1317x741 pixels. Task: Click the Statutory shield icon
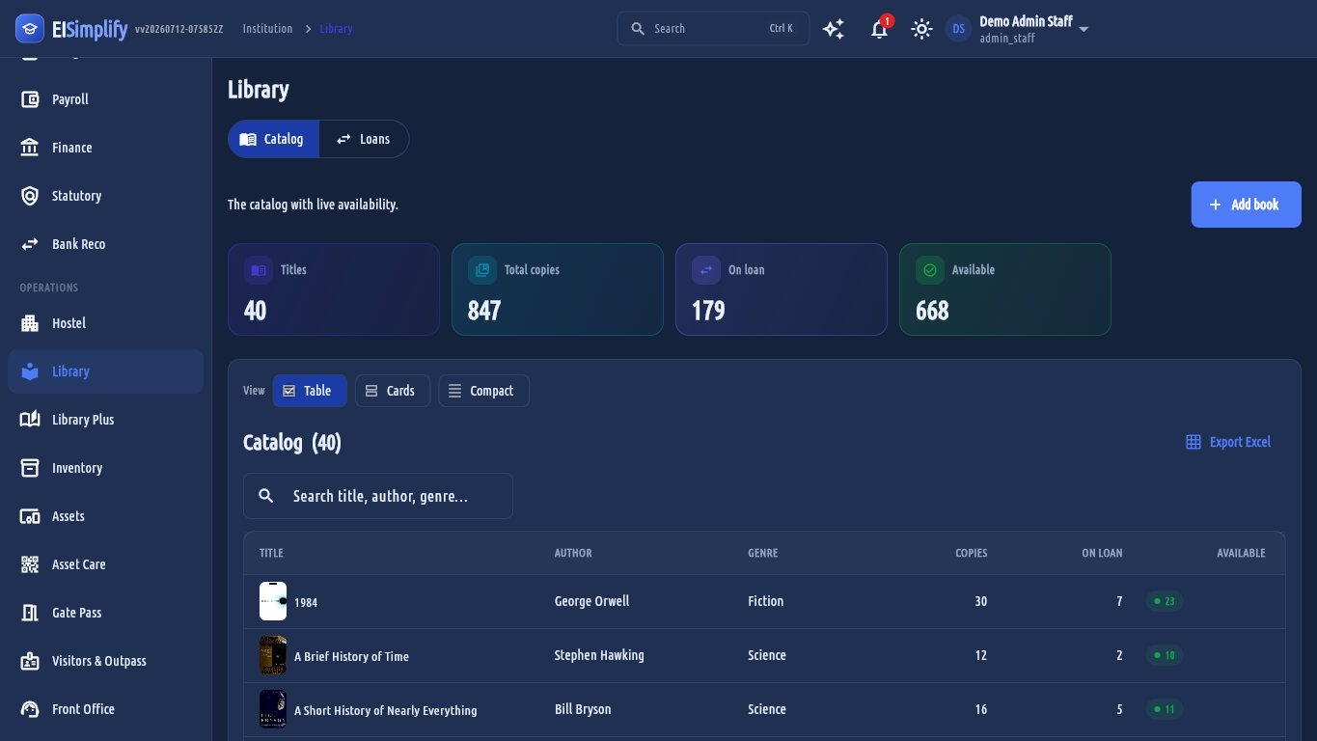click(x=30, y=196)
